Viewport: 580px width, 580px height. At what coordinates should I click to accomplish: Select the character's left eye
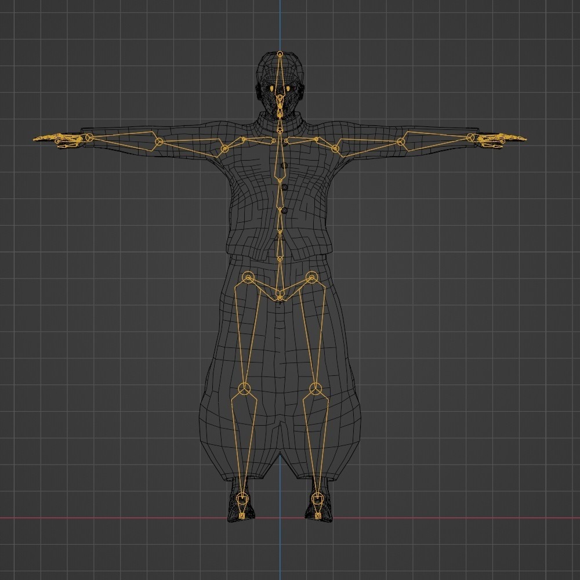tap(288, 88)
